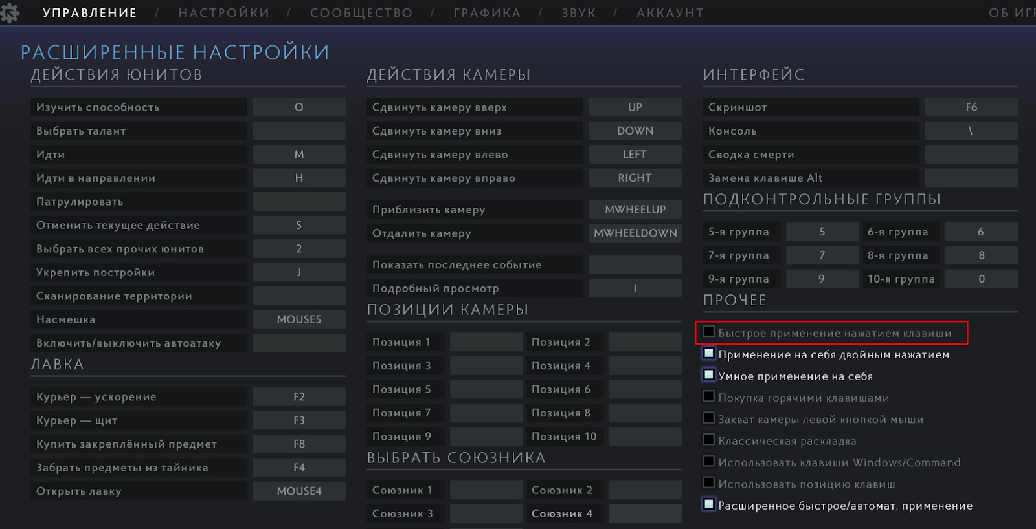Change Открыть лавку key MOUSE4
Viewport: 1036px width, 529px height.
tap(299, 491)
